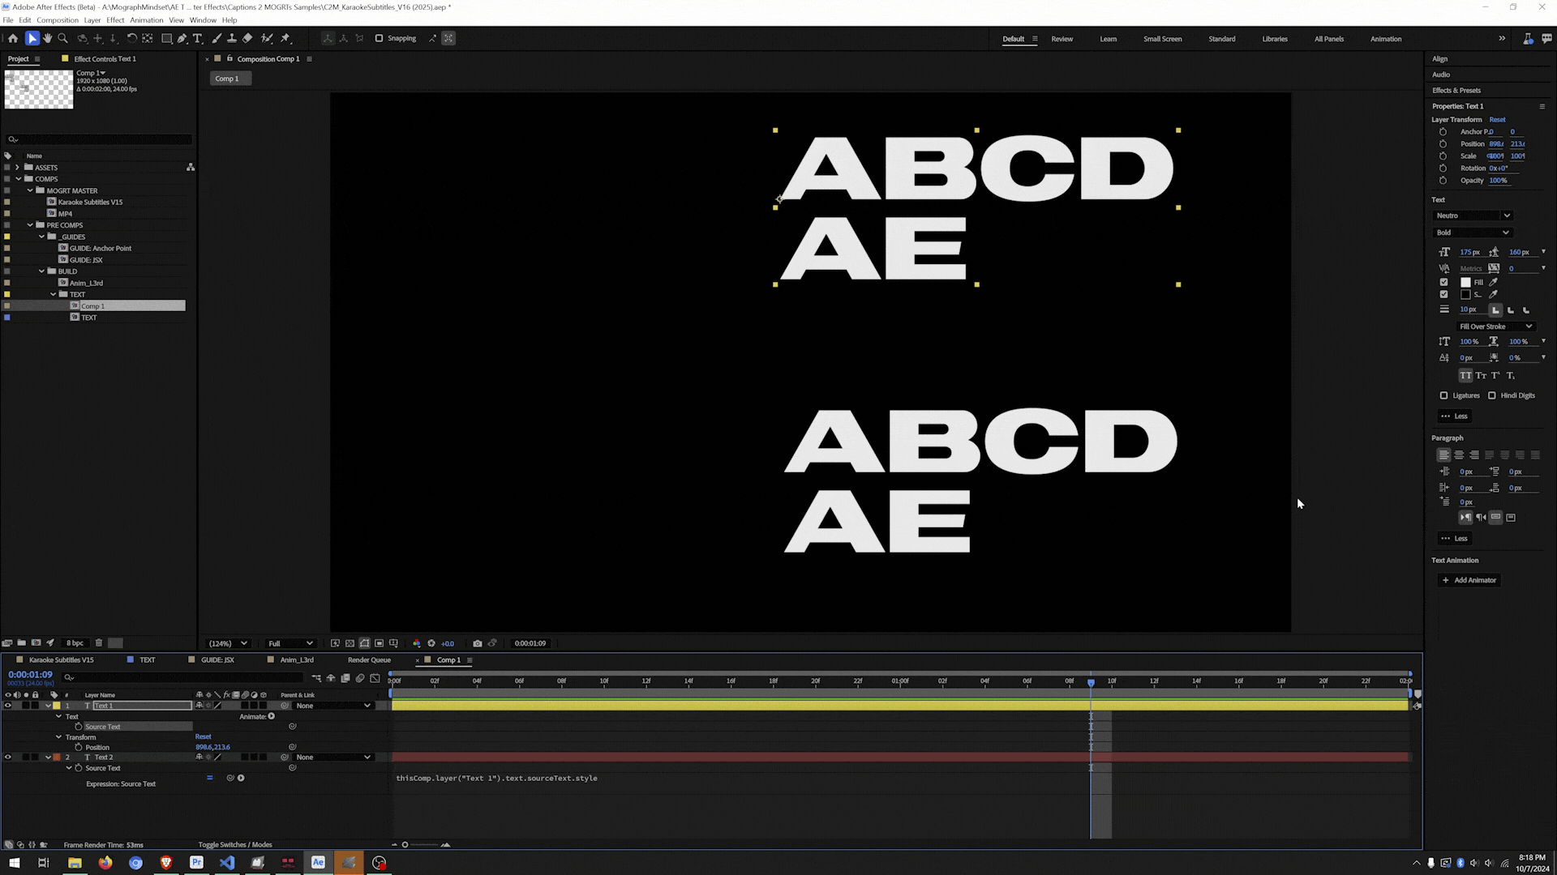1557x875 pixels.
Task: Click the Position value 898.6,213.6 in timeline
Action: 212,746
